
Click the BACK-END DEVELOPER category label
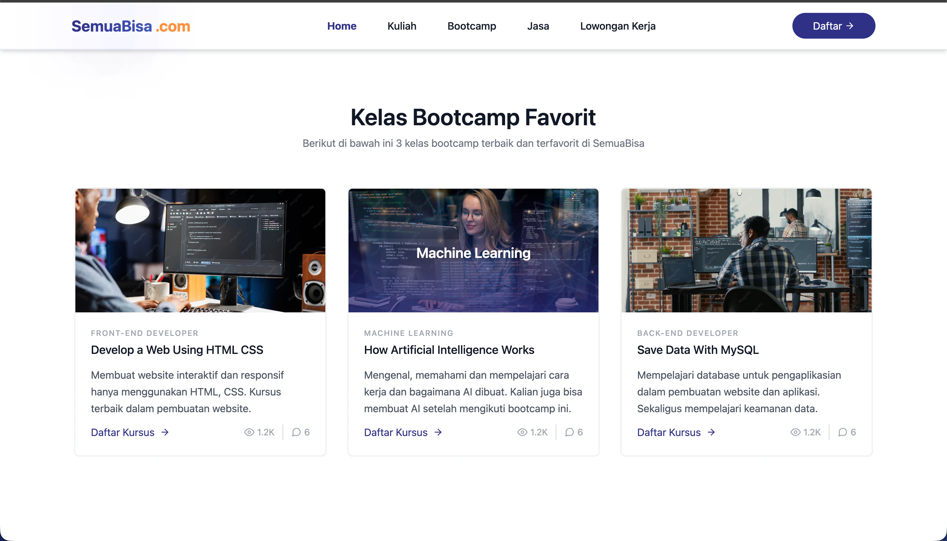[688, 333]
